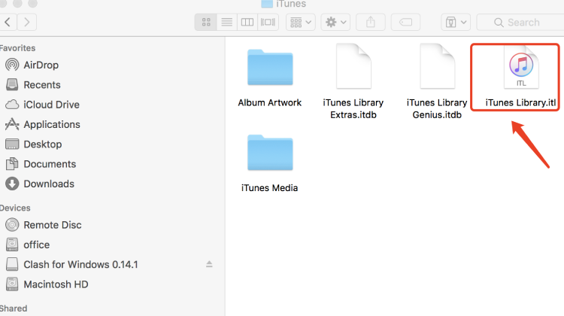Image resolution: width=564 pixels, height=316 pixels.
Task: Select the Album Artwork folder
Action: (270, 67)
